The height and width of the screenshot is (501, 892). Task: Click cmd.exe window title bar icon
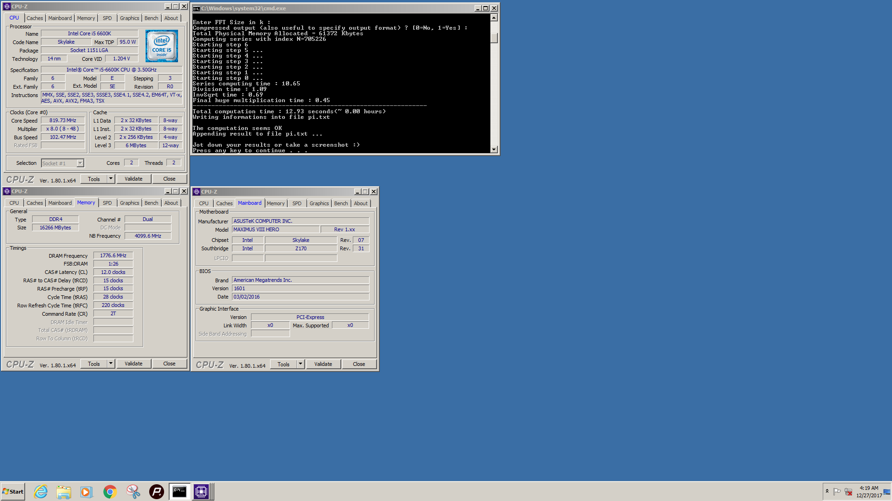tap(197, 8)
